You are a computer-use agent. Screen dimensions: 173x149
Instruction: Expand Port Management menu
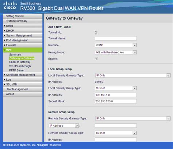pos(23,40)
